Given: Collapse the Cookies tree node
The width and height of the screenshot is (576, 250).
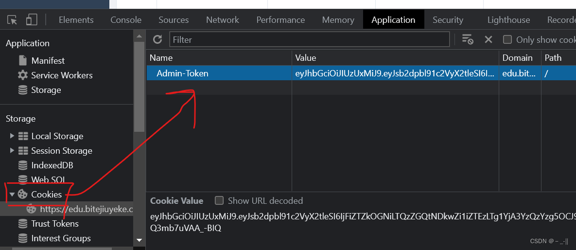Looking at the screenshot, I should point(12,195).
